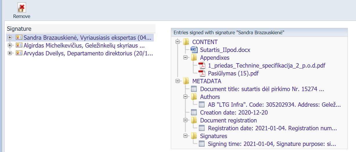Click the Word icon for Sutartis_IIpod.docx

pyautogui.click(x=194, y=50)
